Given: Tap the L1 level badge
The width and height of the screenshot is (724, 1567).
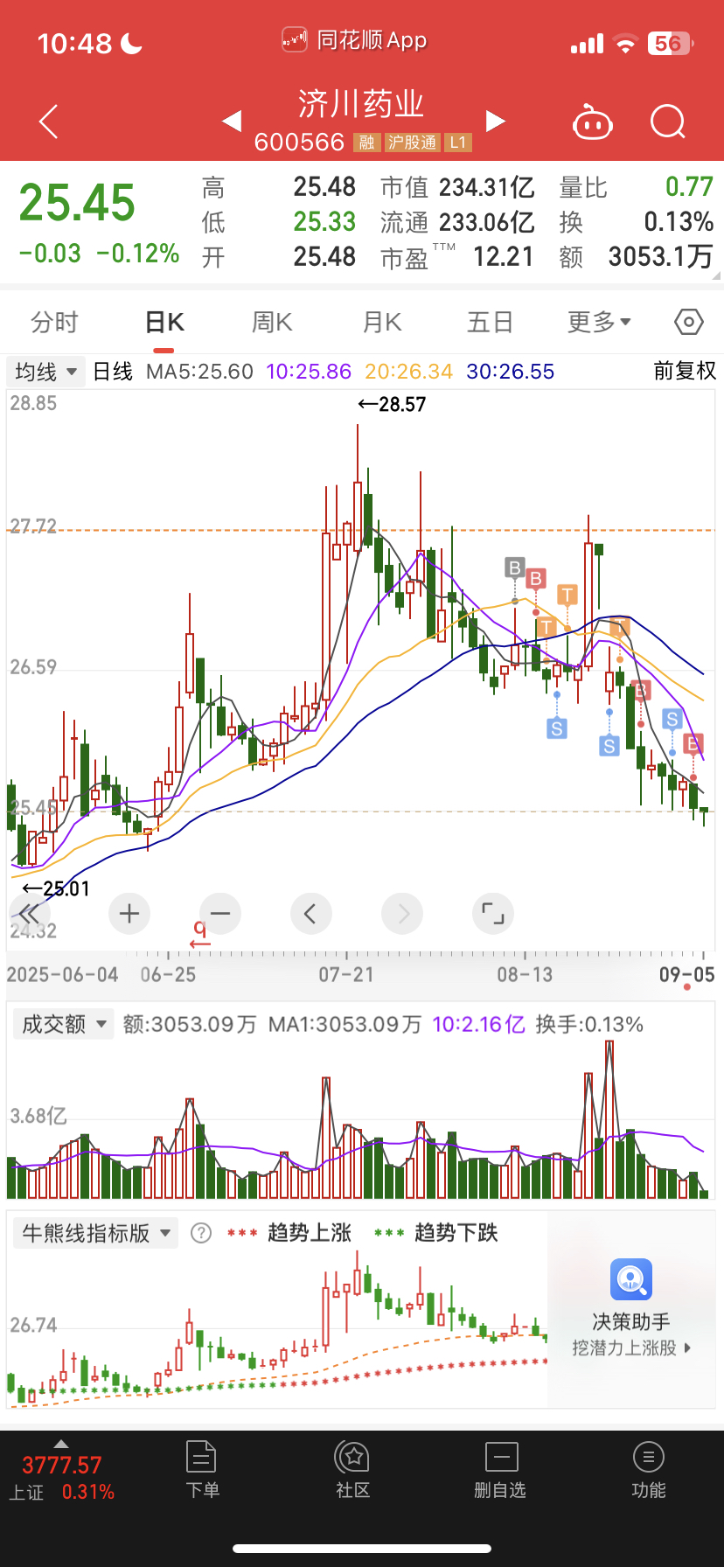Looking at the screenshot, I should click(x=458, y=143).
